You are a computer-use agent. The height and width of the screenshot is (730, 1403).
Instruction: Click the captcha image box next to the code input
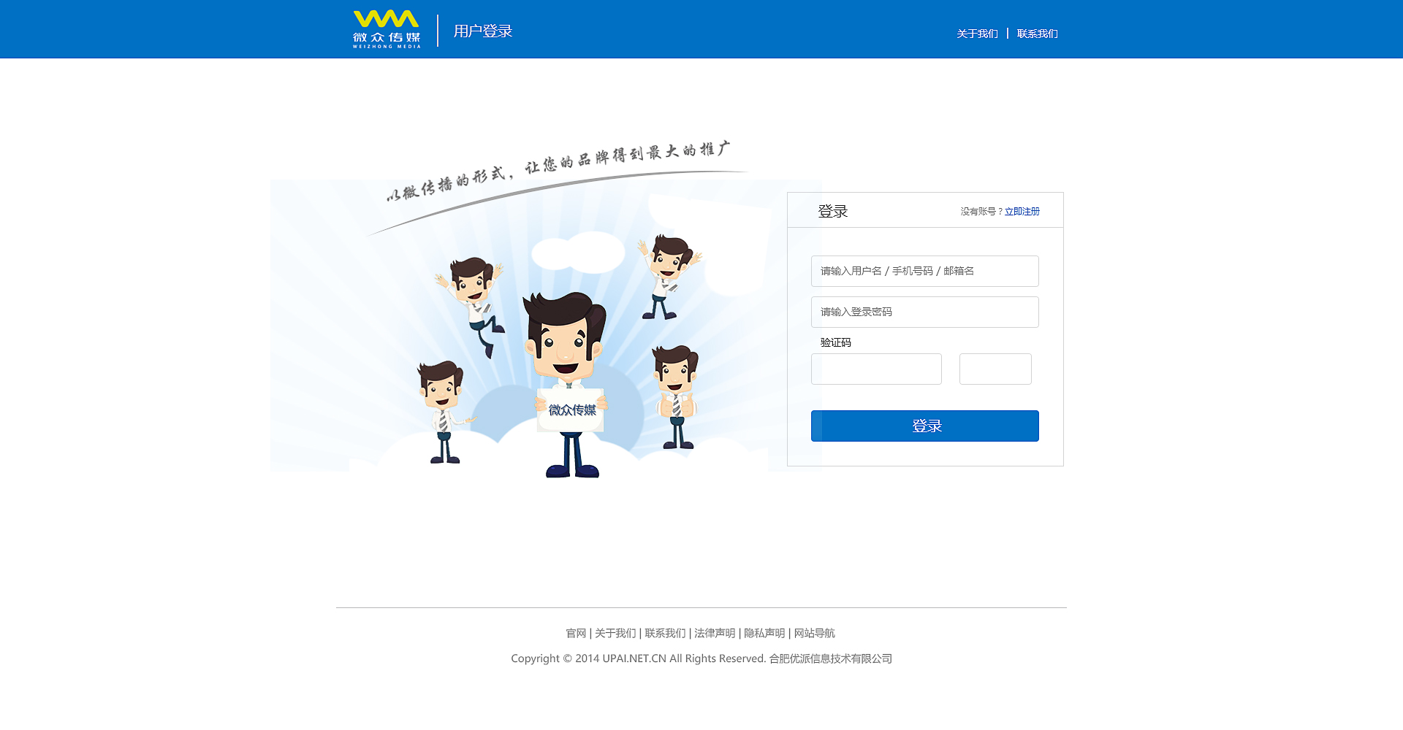[x=995, y=369]
